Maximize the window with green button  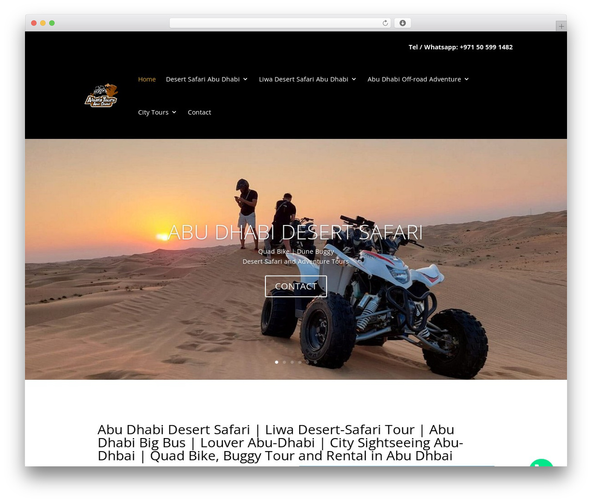[x=52, y=23]
